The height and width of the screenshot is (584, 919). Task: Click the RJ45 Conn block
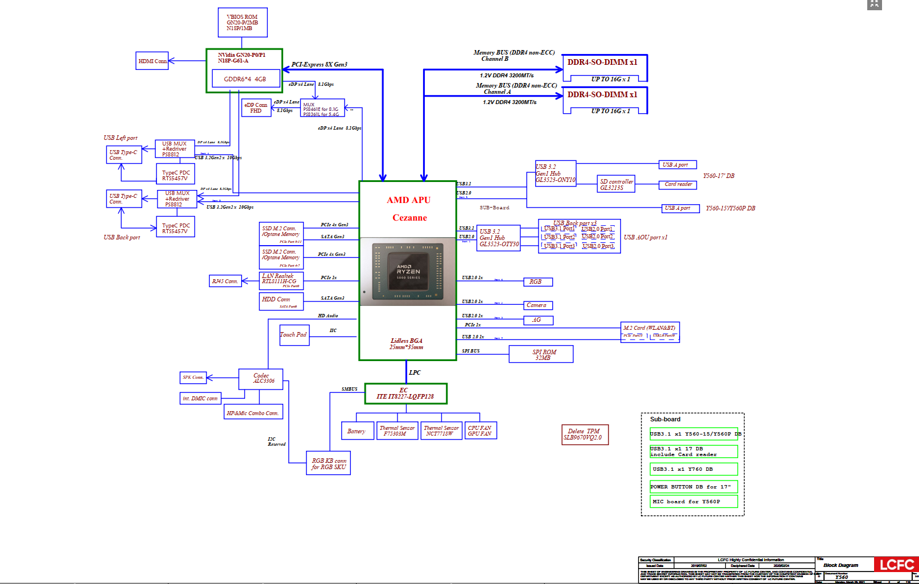[x=225, y=281]
